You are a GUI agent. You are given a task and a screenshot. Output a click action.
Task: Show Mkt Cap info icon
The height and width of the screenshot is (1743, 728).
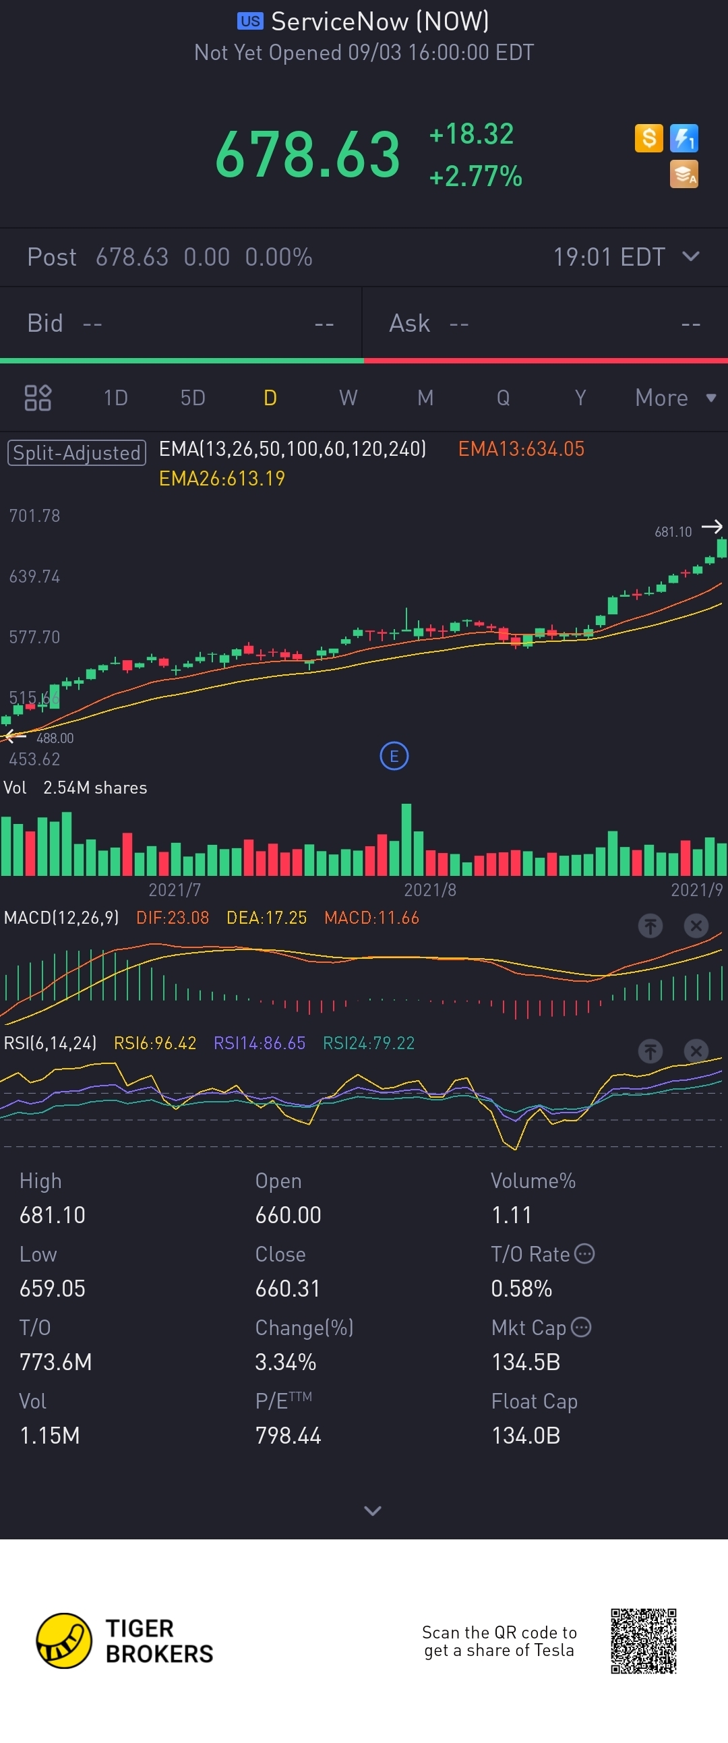tap(581, 1327)
